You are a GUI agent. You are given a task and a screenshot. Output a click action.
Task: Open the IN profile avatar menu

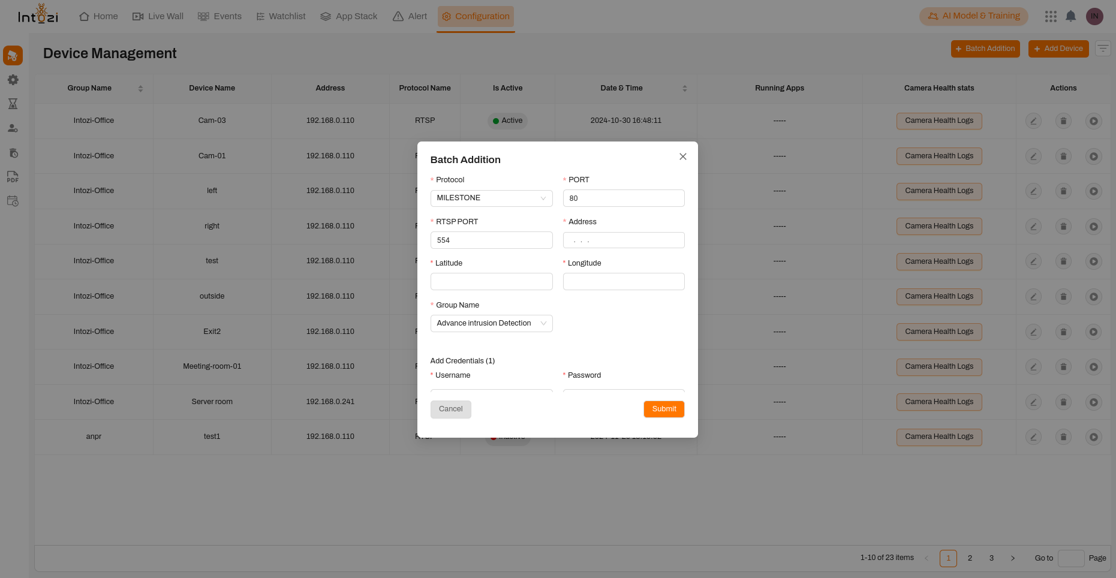point(1094,16)
